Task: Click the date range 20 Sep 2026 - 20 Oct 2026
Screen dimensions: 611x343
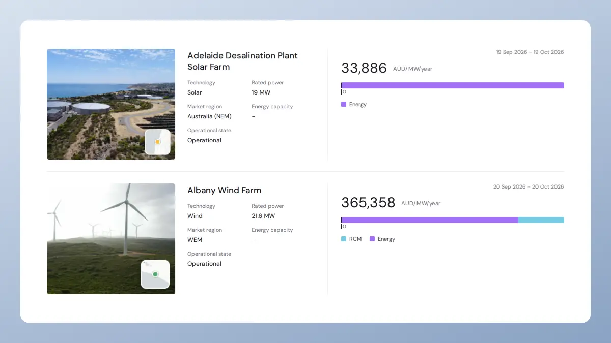Action: 529,187
